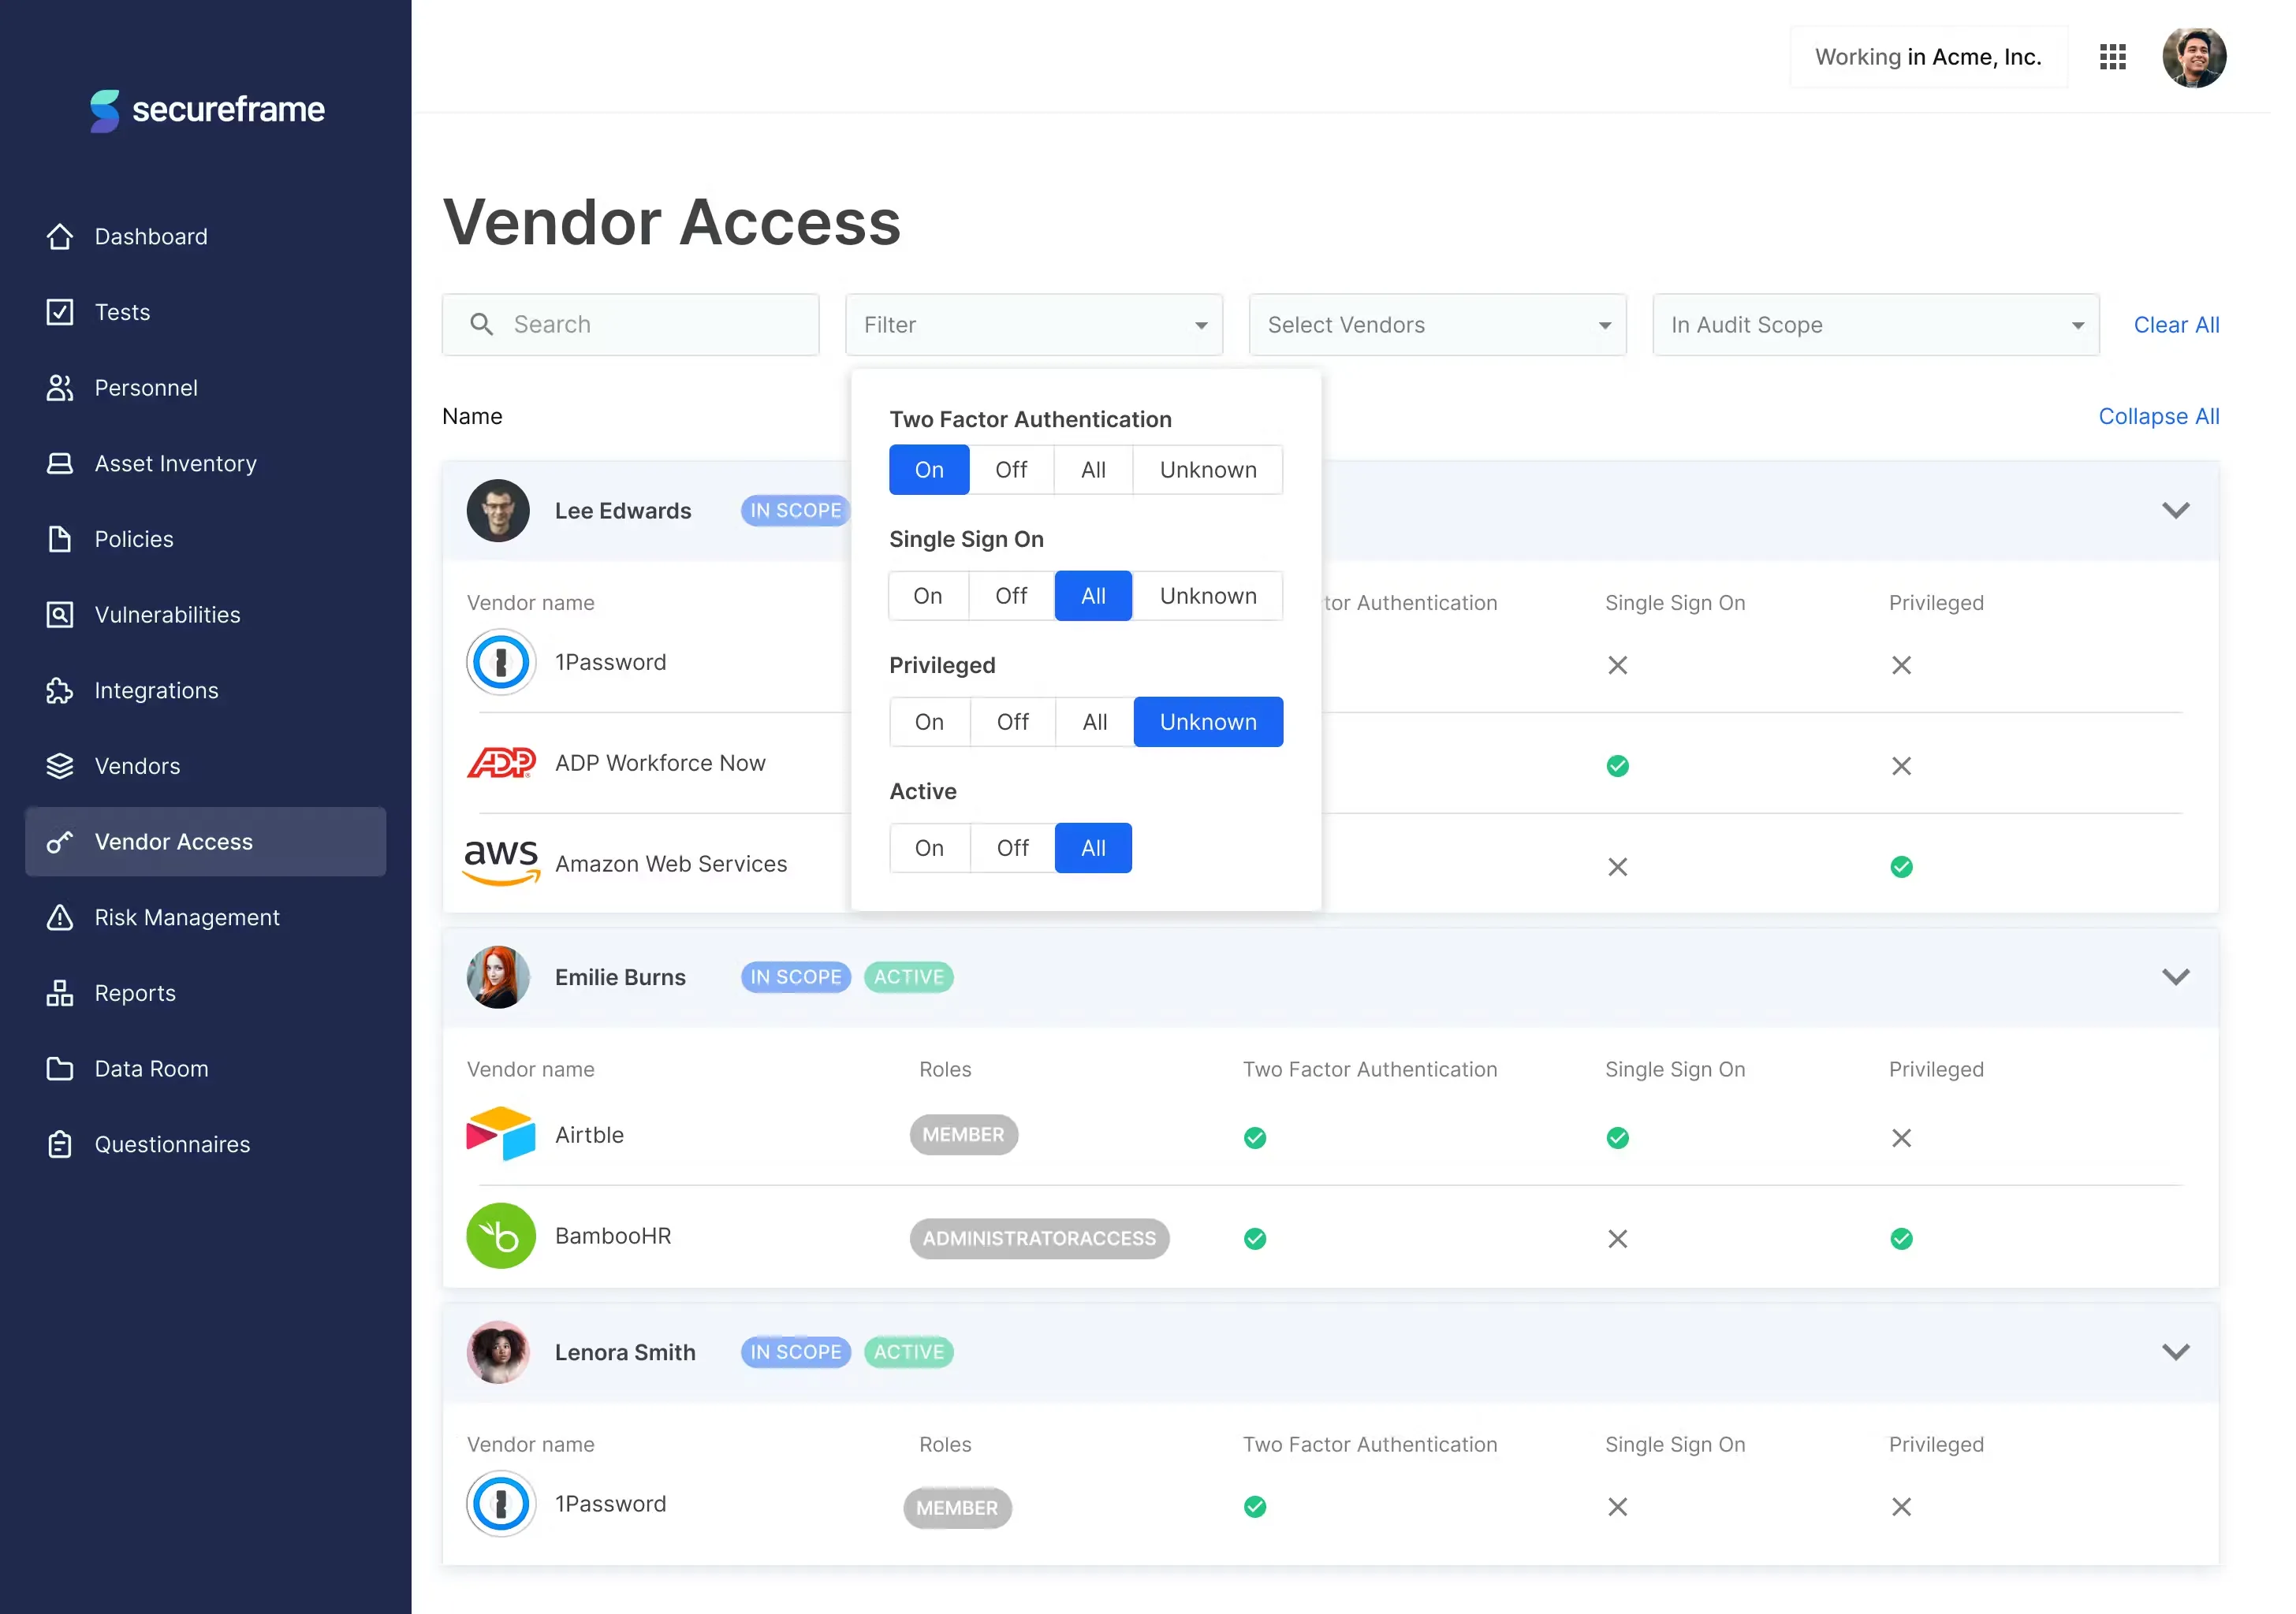Go to Personnel in the sidebar
This screenshot has height=1614, width=2296.
click(x=146, y=388)
